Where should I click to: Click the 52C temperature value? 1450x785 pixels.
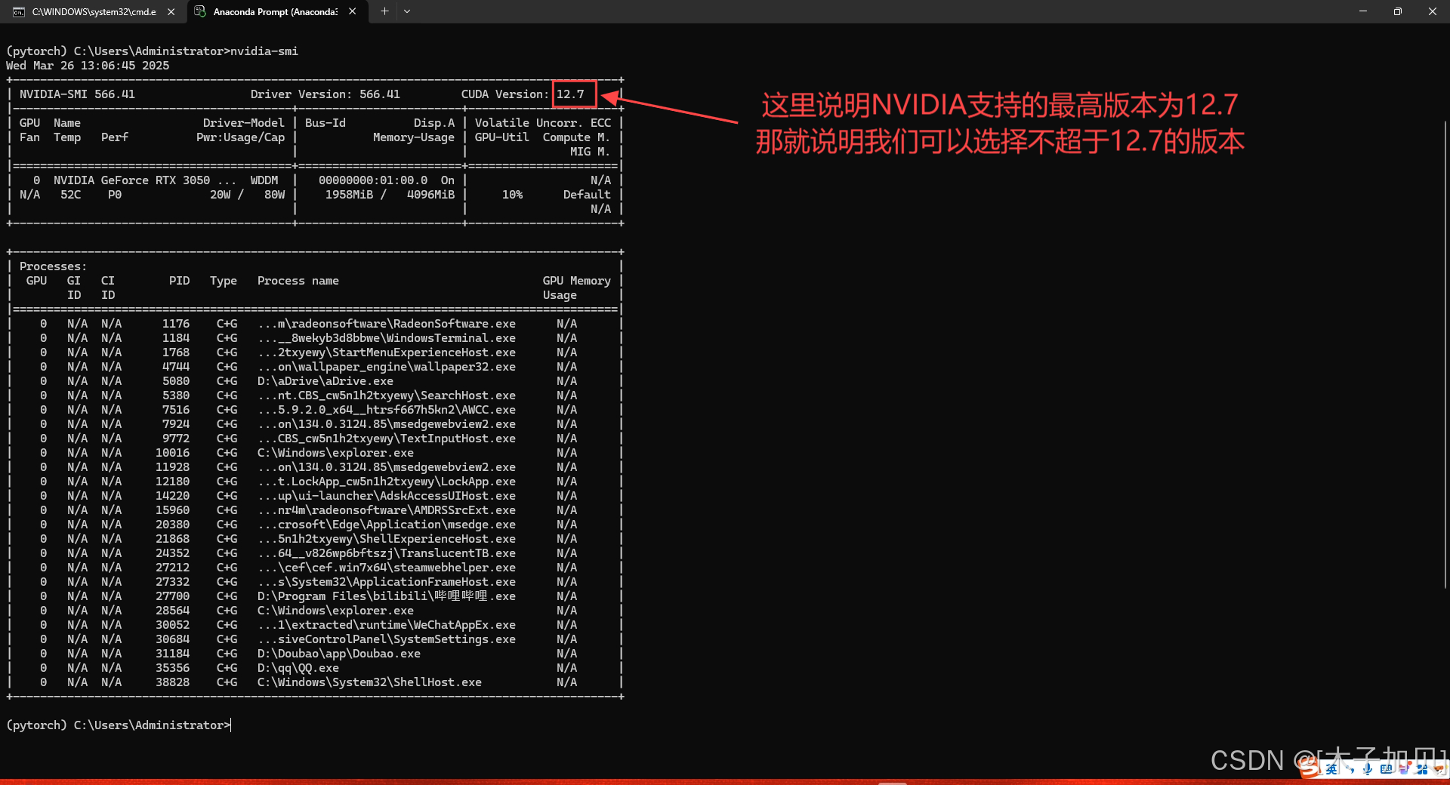(x=71, y=195)
